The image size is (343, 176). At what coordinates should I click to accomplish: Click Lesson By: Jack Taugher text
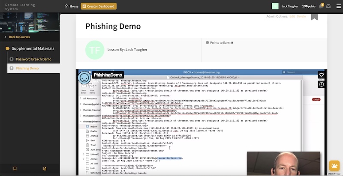127,50
